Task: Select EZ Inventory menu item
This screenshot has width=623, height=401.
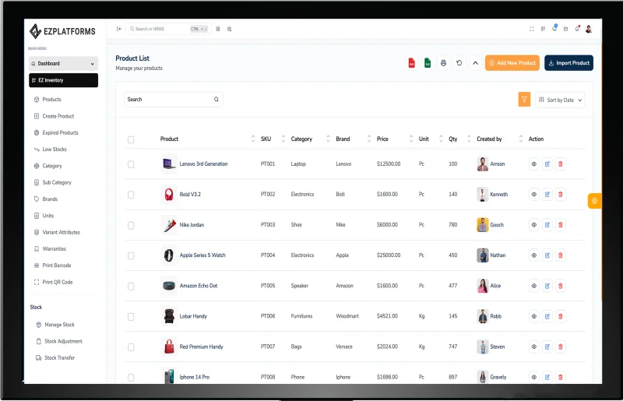Action: tap(63, 80)
